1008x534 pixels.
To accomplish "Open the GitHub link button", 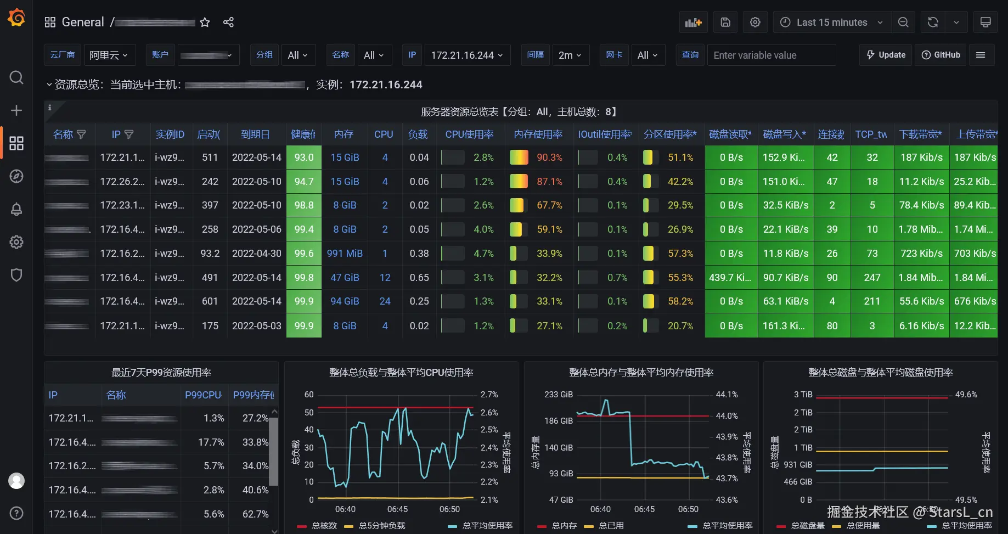I will [941, 55].
